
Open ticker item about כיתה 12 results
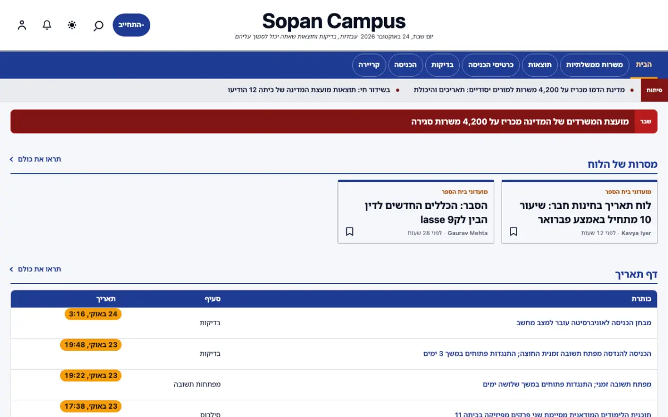point(309,90)
